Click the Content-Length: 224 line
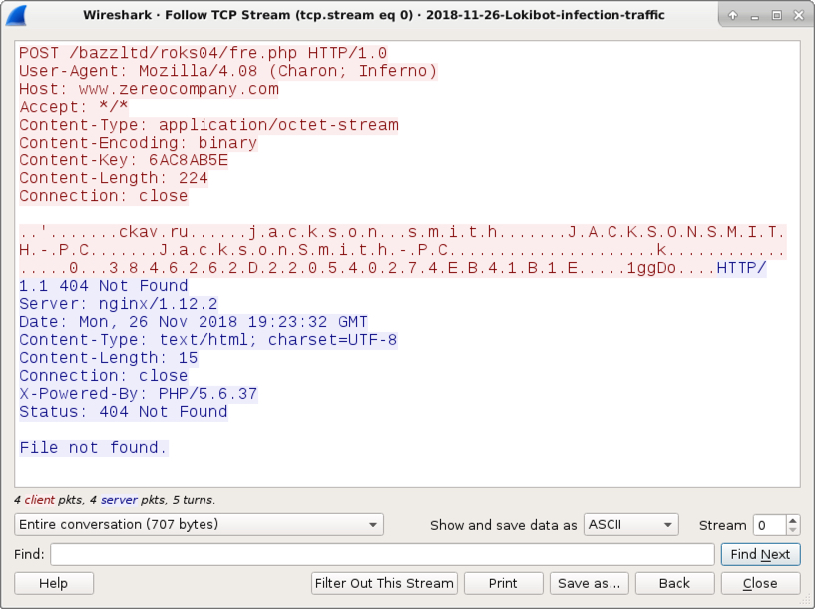 tap(114, 178)
